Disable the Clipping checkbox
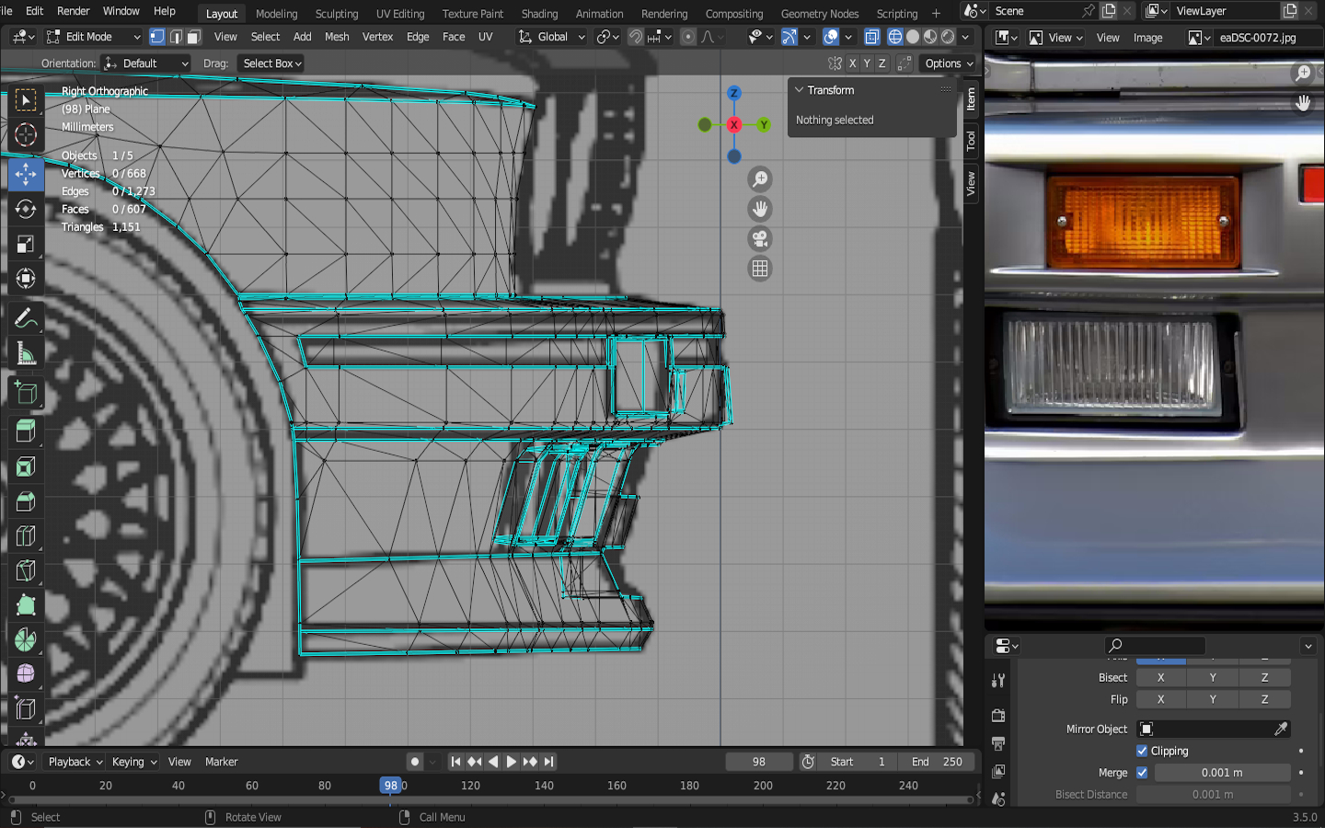The height and width of the screenshot is (828, 1325). pyautogui.click(x=1142, y=751)
